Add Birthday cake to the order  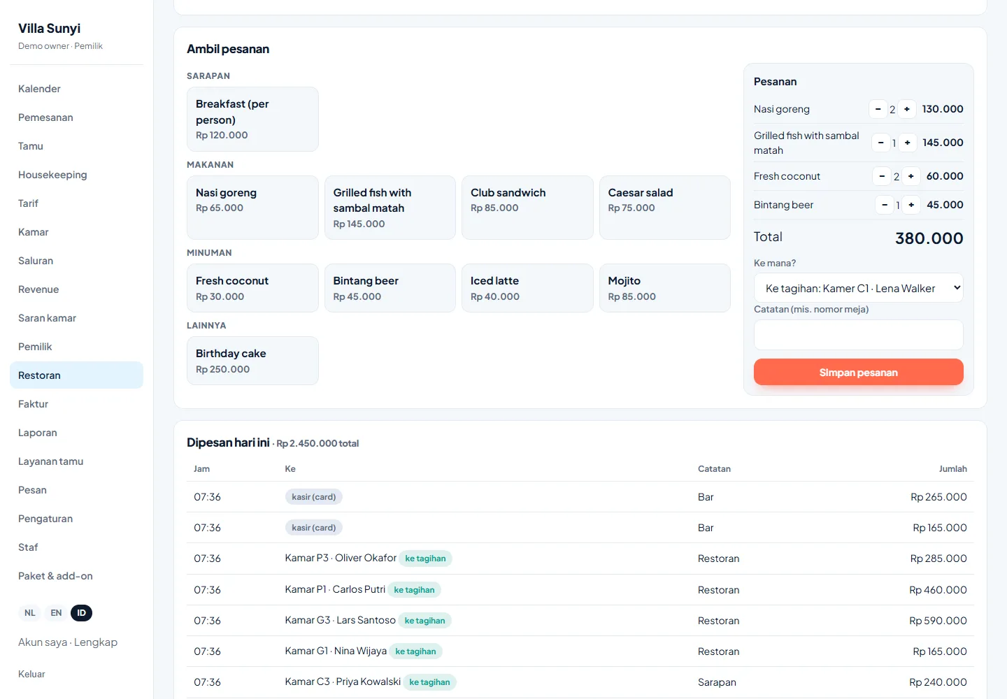tap(252, 361)
